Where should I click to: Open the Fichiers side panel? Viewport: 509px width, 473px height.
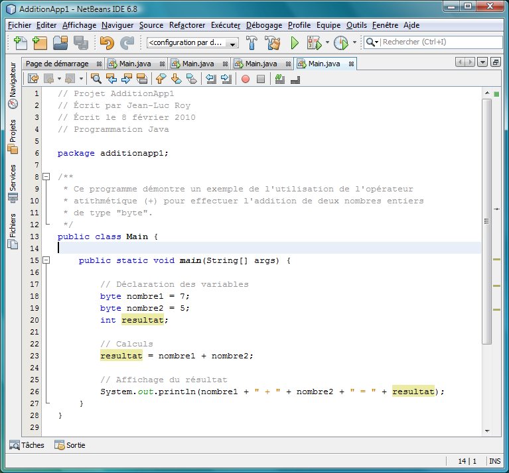[x=13, y=231]
